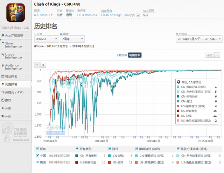224x173 pixels.
Task: Go to 评级 ratings in the sidebar
Action: point(8,108)
